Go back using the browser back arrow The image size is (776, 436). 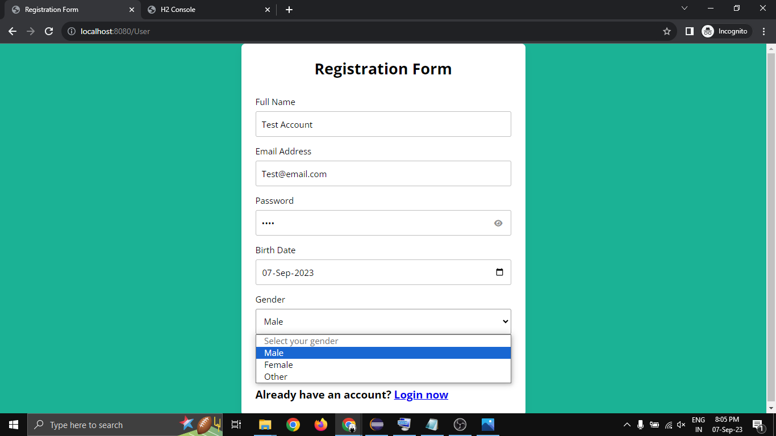(x=12, y=31)
